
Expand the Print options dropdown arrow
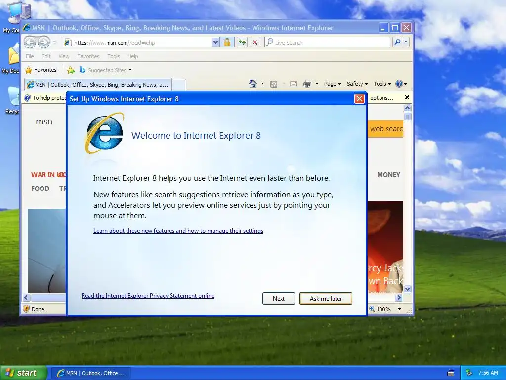point(317,84)
